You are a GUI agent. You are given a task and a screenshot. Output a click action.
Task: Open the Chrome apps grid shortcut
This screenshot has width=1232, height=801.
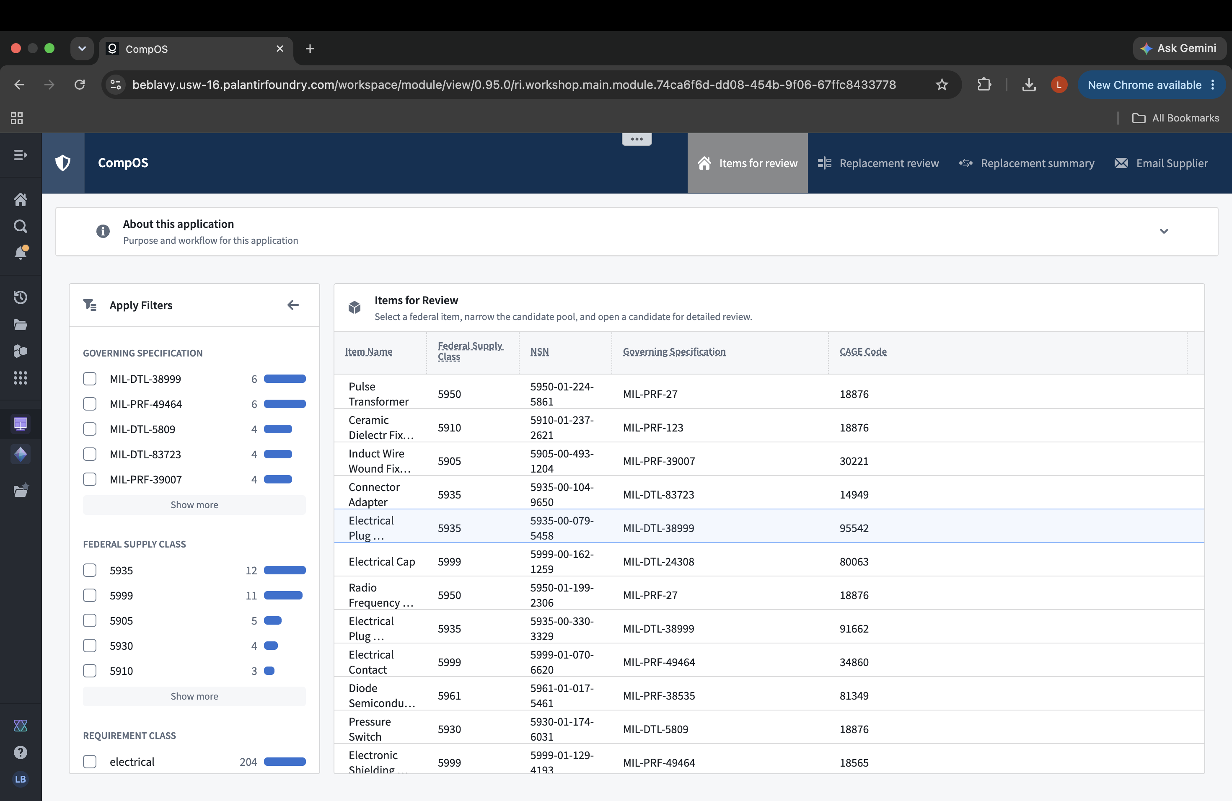[x=17, y=118]
